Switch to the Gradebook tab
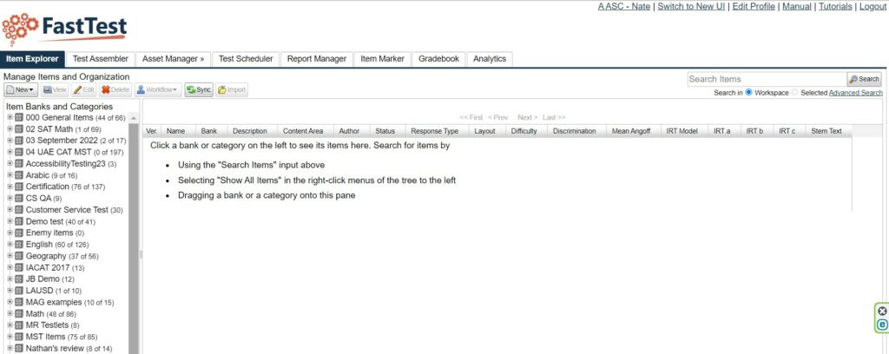 [438, 59]
